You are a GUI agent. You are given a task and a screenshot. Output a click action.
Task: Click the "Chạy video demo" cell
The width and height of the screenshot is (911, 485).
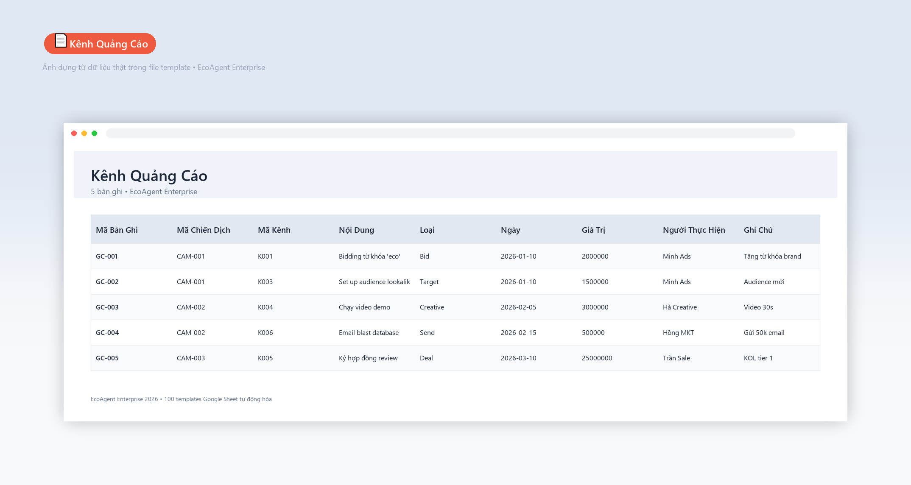point(364,307)
